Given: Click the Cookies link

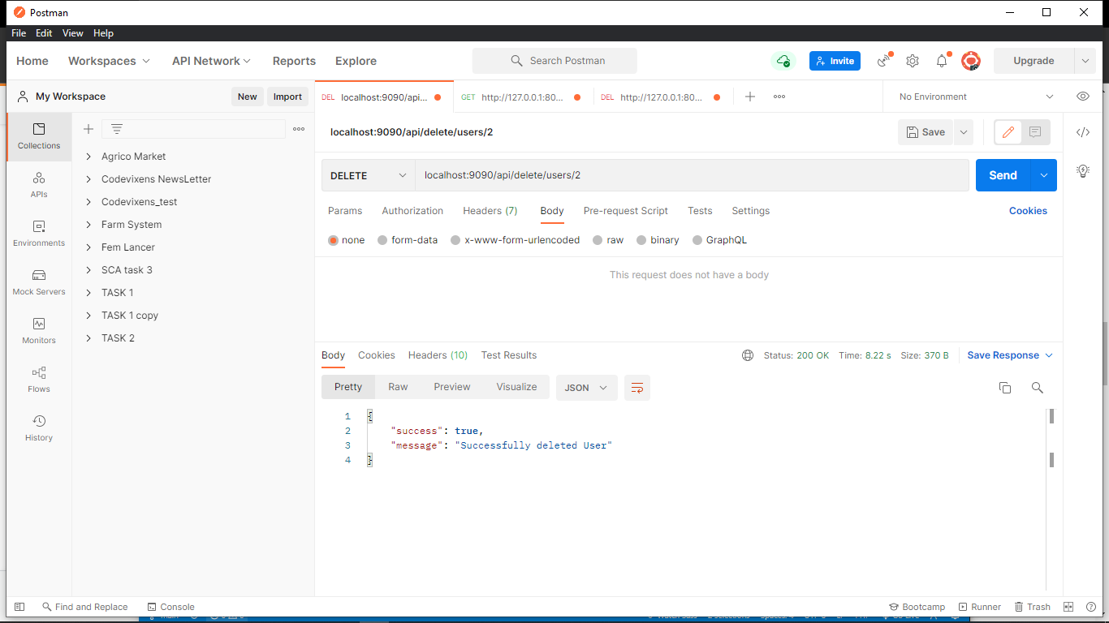Looking at the screenshot, I should coord(1028,211).
